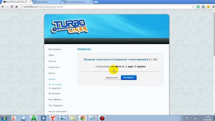This screenshot has height=121, width=215.
Task: Open the VK taskbar app
Action: 43,118
